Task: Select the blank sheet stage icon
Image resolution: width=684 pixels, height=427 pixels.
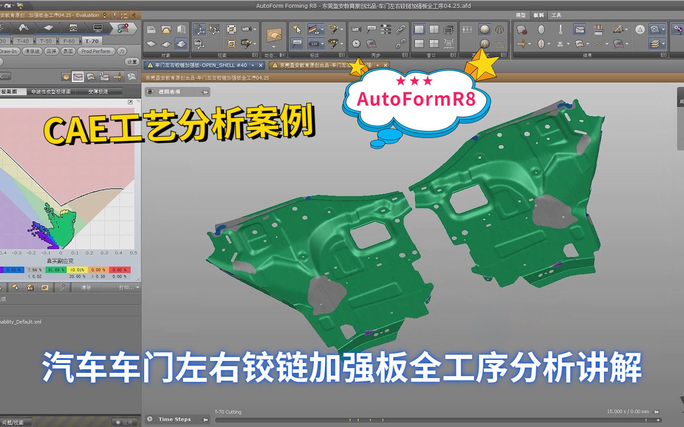Action: (48, 28)
